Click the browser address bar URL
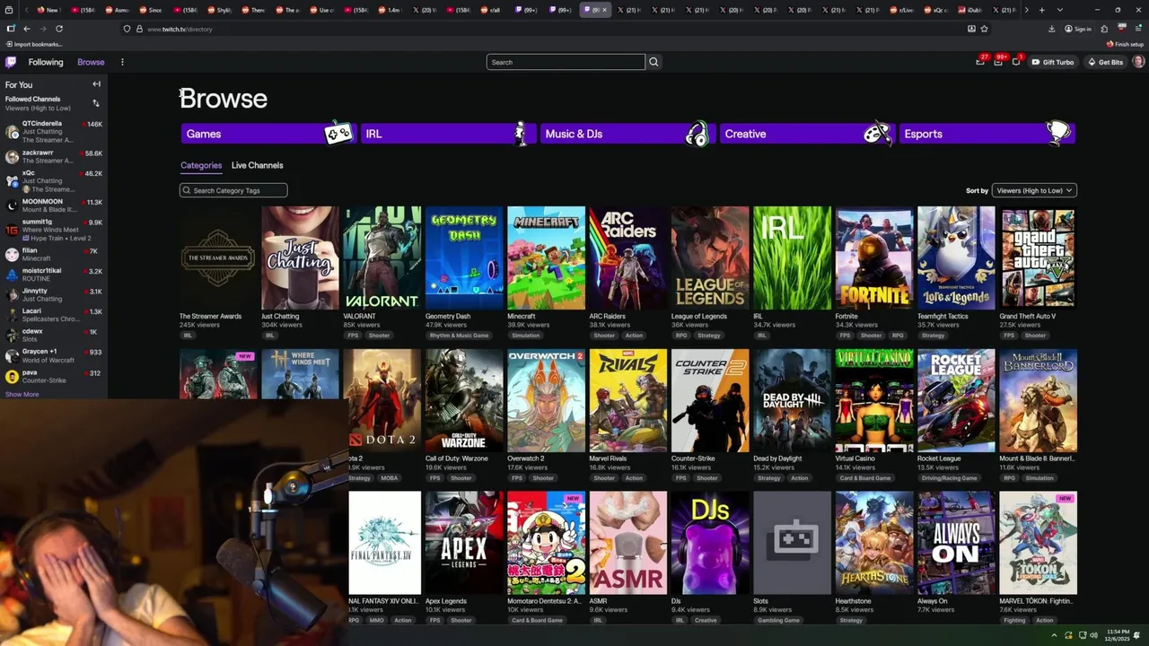Screen dimensions: 1149x646 (180, 29)
